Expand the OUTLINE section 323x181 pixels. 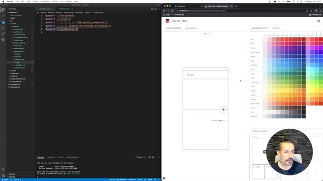click(11, 174)
